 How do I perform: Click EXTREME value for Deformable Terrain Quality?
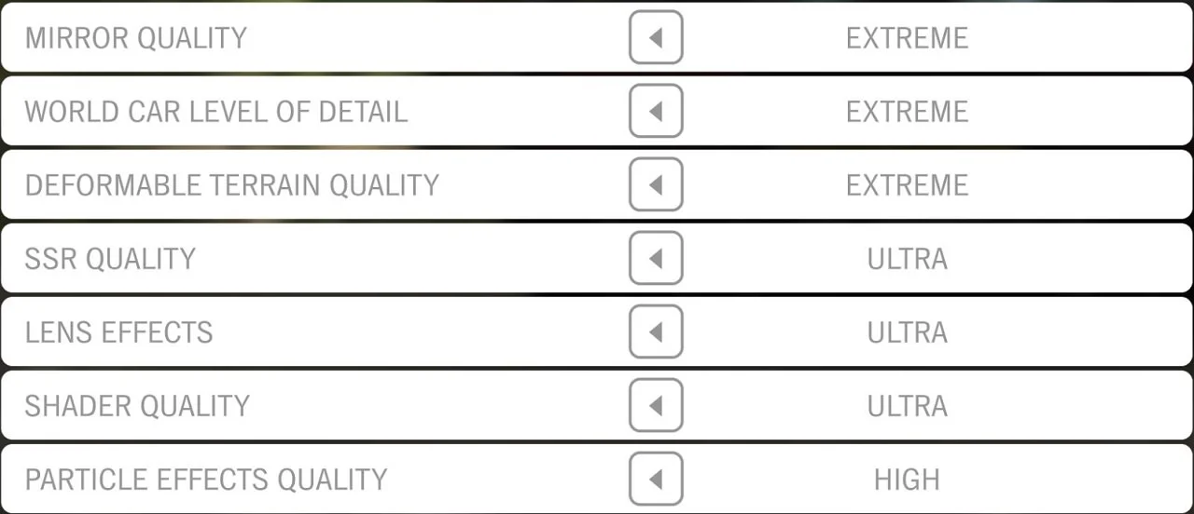pos(908,185)
